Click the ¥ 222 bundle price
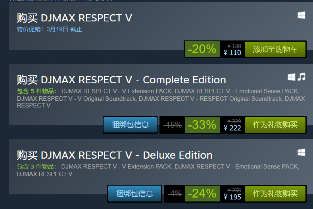The image size is (313, 209). tap(232, 128)
